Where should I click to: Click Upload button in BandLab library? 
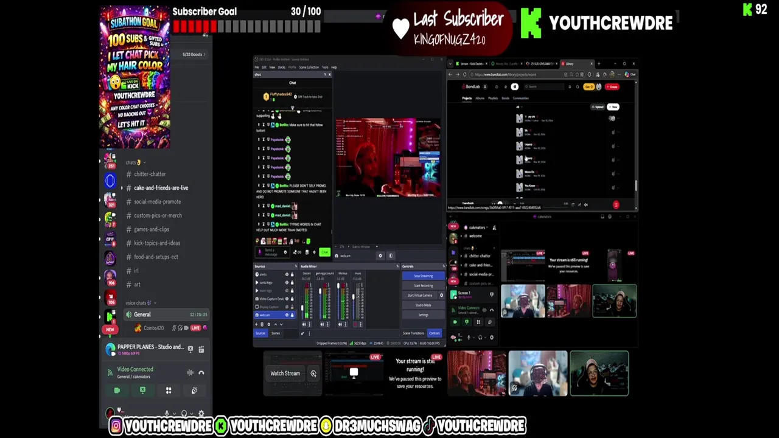coord(598,107)
